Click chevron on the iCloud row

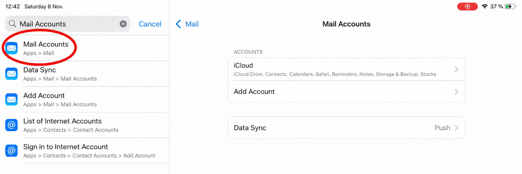point(456,69)
